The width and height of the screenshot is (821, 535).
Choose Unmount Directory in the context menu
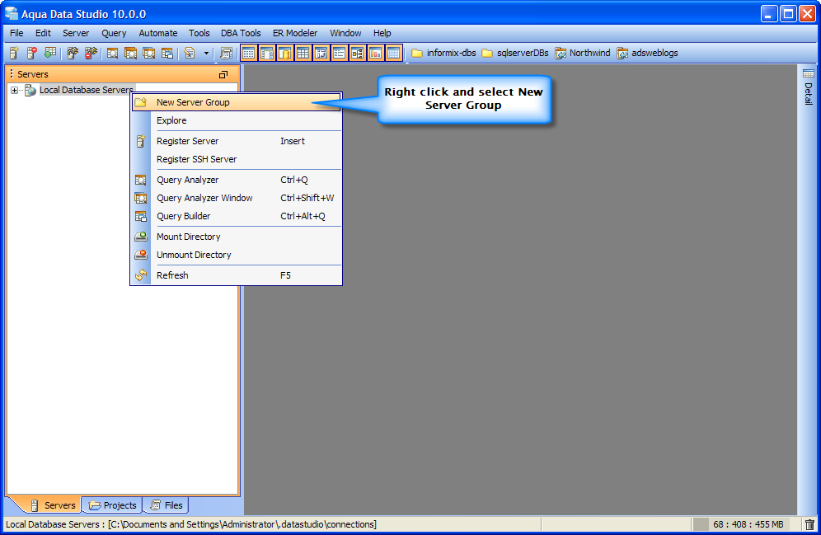coord(236,255)
